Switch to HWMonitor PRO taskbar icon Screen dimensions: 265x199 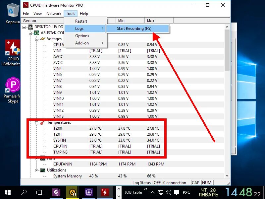105,192
